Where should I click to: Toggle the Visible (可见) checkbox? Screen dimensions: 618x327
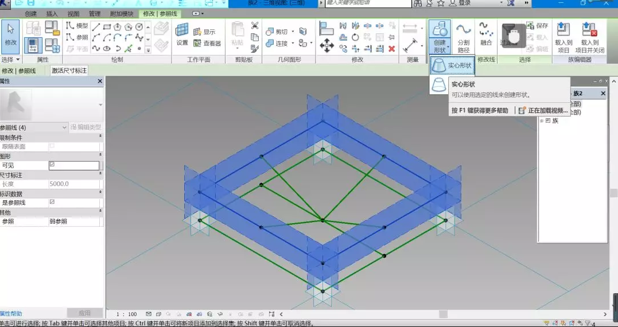pyautogui.click(x=52, y=165)
